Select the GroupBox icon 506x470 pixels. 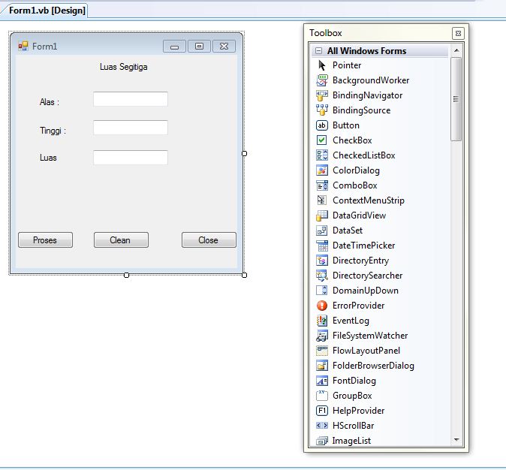[x=322, y=396]
